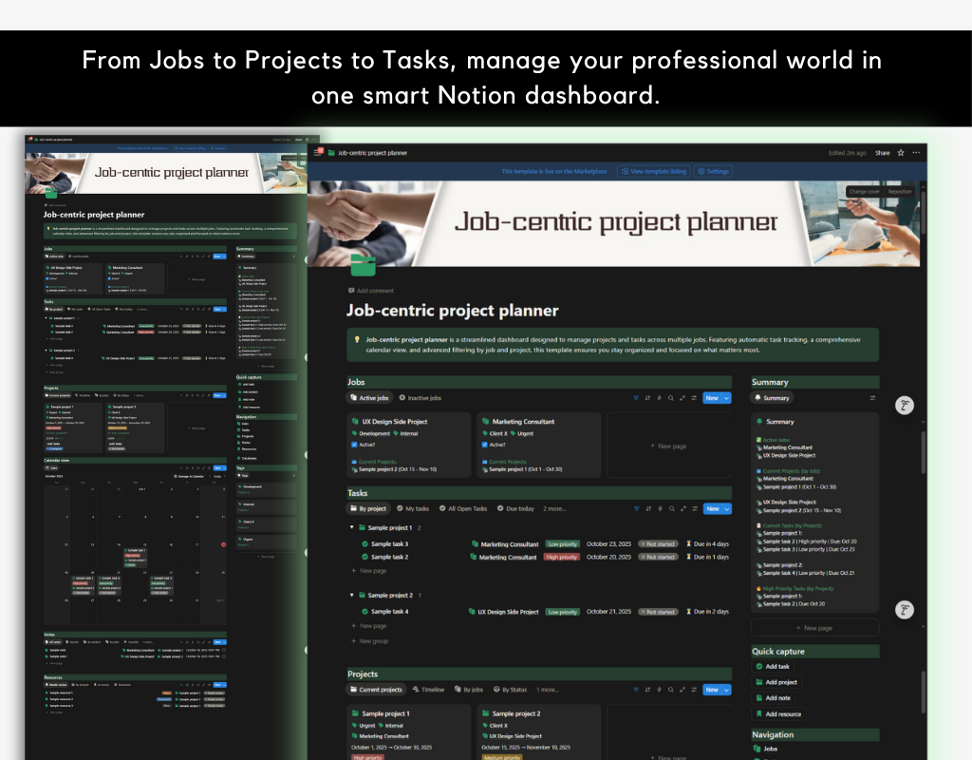Open the Projects New button dropdown arrow

click(x=726, y=690)
